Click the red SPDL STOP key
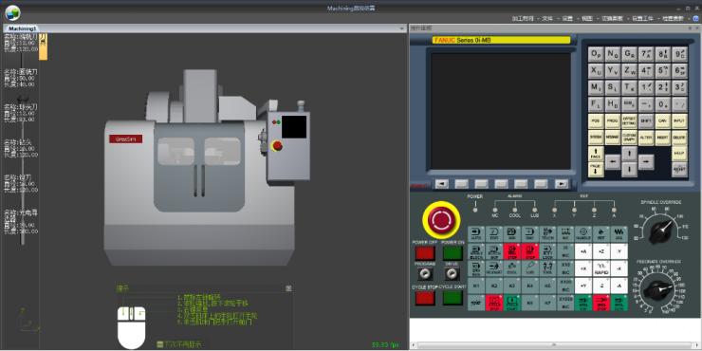Screen dimensions: 702x351 pos(601,304)
